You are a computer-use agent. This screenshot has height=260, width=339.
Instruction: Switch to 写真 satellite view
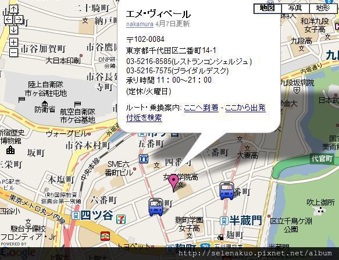295,9
